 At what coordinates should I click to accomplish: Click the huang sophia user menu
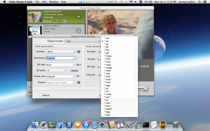click(x=187, y=2)
